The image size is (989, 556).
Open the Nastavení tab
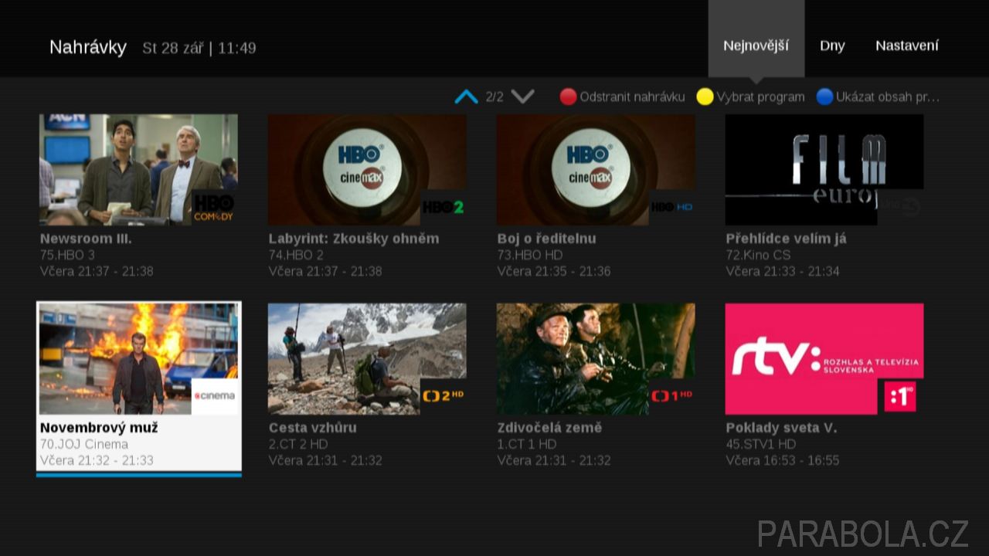click(907, 46)
